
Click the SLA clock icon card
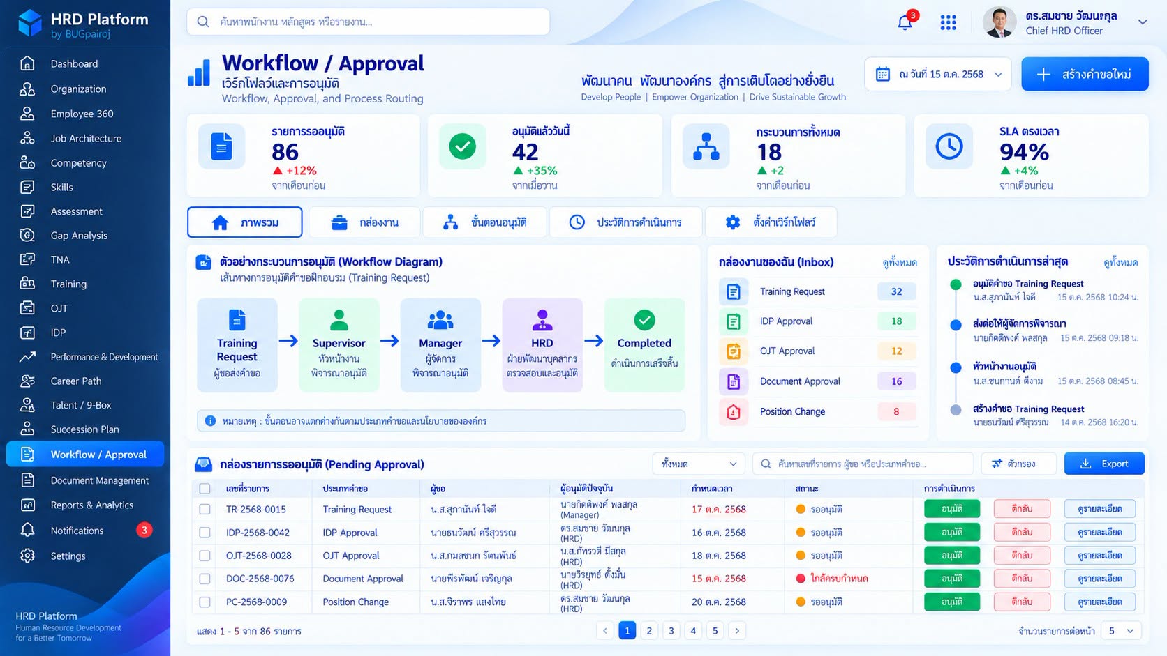pyautogui.click(x=949, y=146)
